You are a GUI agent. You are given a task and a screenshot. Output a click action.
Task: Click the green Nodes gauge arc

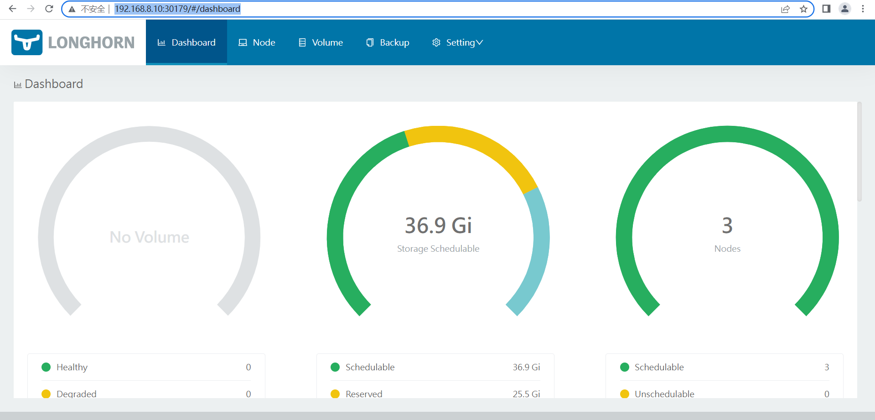pos(727,134)
